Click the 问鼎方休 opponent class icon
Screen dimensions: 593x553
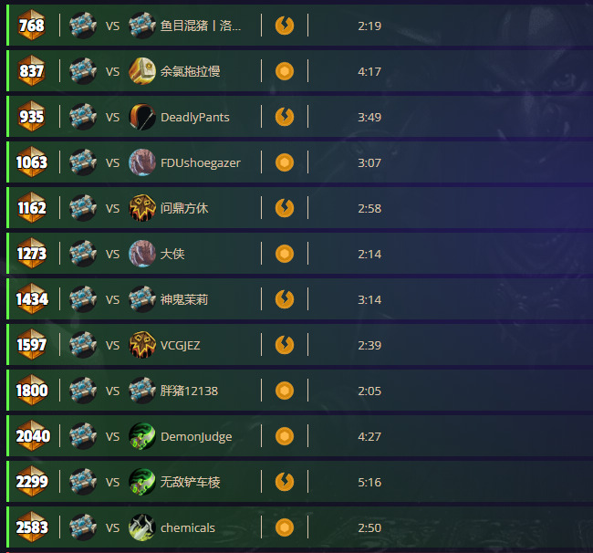point(142,208)
